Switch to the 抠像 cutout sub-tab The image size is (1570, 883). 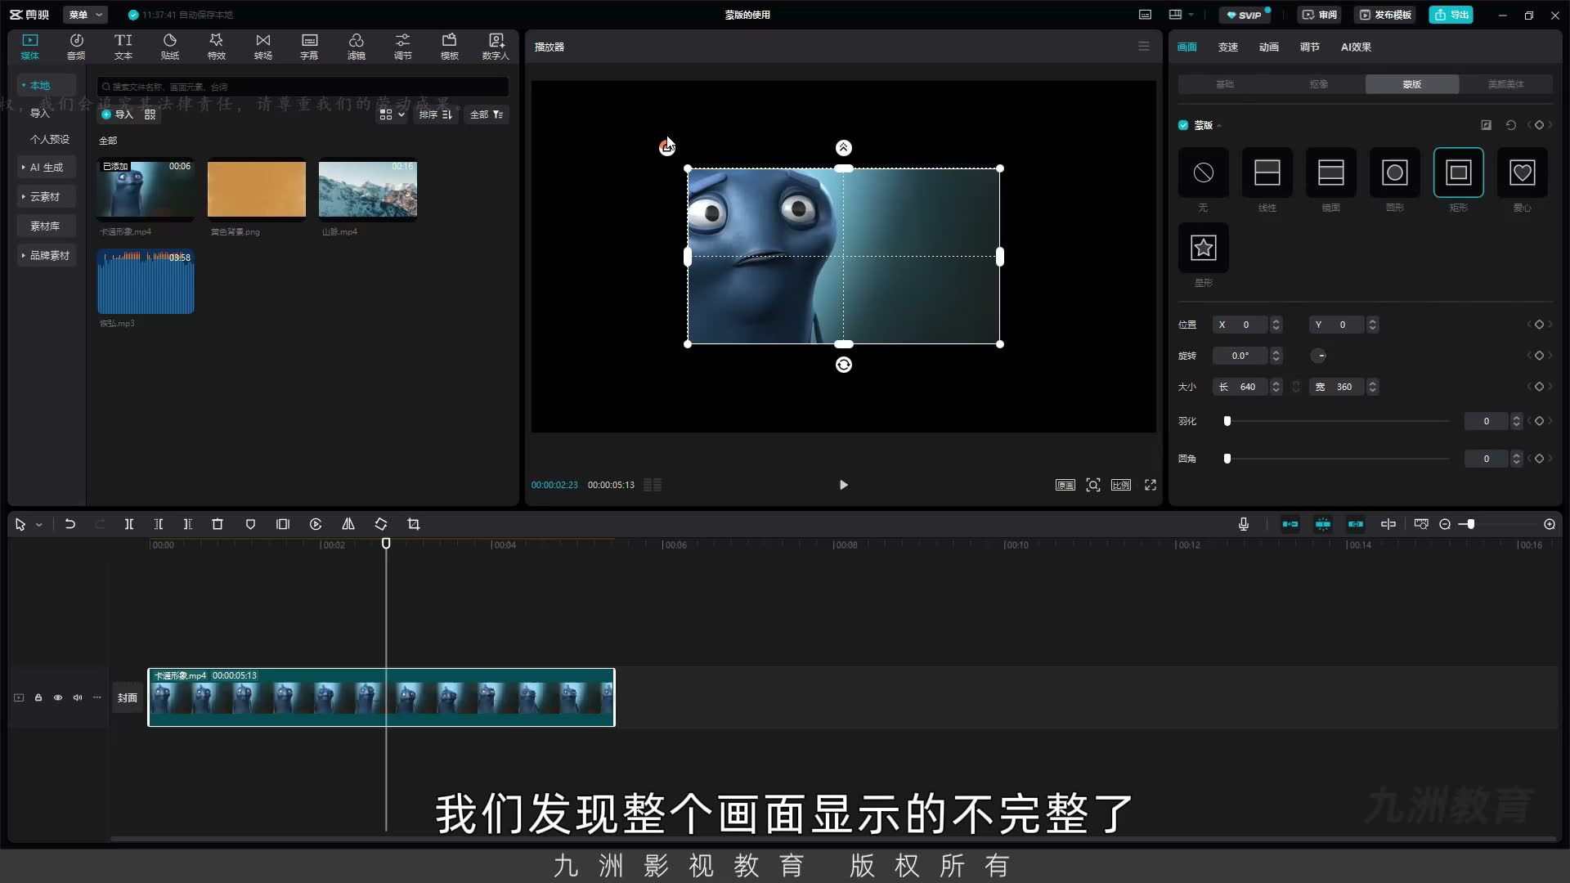(1318, 84)
